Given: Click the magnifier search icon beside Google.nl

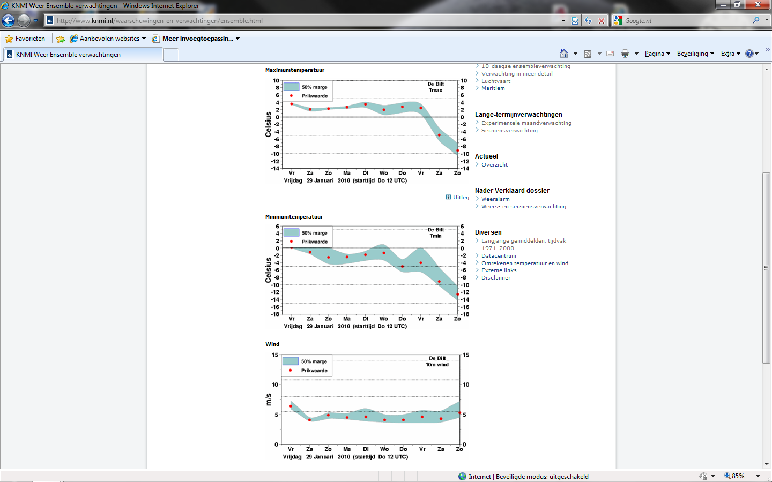Looking at the screenshot, I should click(756, 20).
